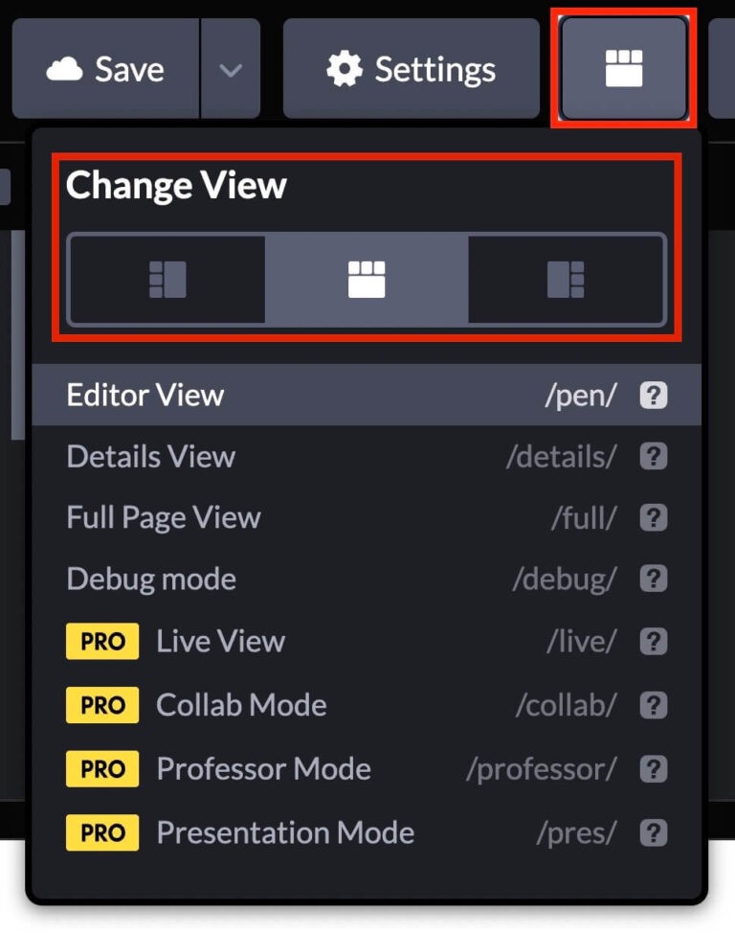Select Debug mode entry

coord(367,579)
